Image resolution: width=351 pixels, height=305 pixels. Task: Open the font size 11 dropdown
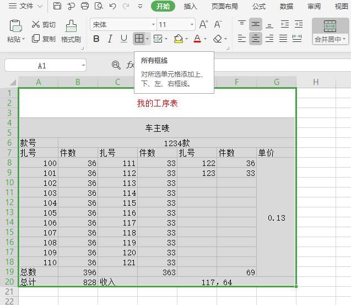192,24
